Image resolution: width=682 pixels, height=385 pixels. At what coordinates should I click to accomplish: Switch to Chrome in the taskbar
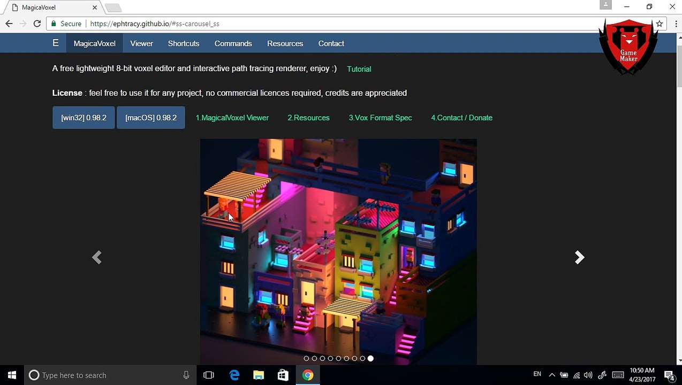[308, 375]
